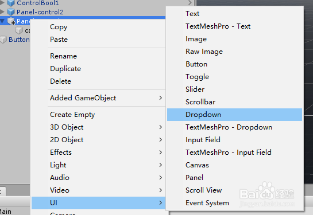Open the Added GameObject submenu arrow
Screen dimensions: 313x215
point(160,98)
